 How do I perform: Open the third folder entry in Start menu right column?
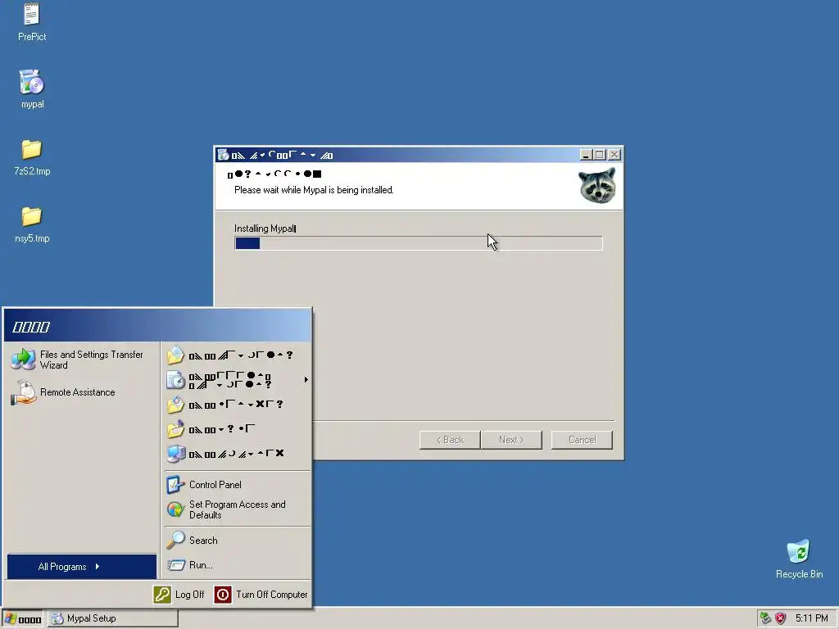[236, 405]
